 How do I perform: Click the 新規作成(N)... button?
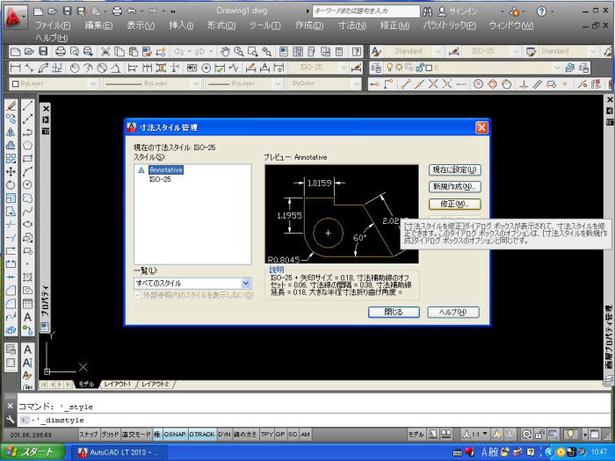click(454, 186)
